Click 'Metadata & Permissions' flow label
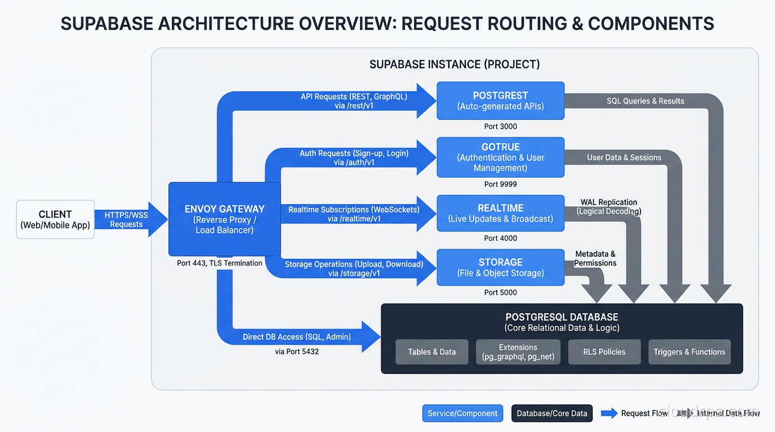 coord(595,258)
